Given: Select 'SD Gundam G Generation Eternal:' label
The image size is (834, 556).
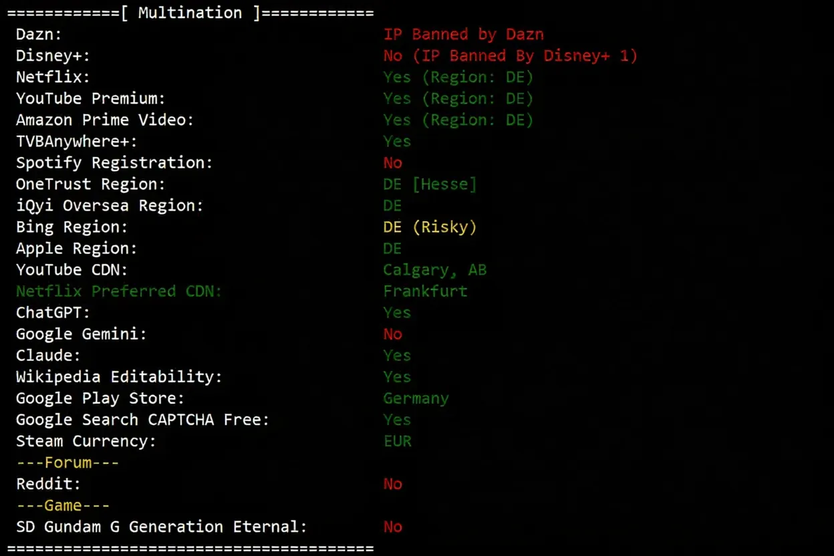Looking at the screenshot, I should (162, 526).
